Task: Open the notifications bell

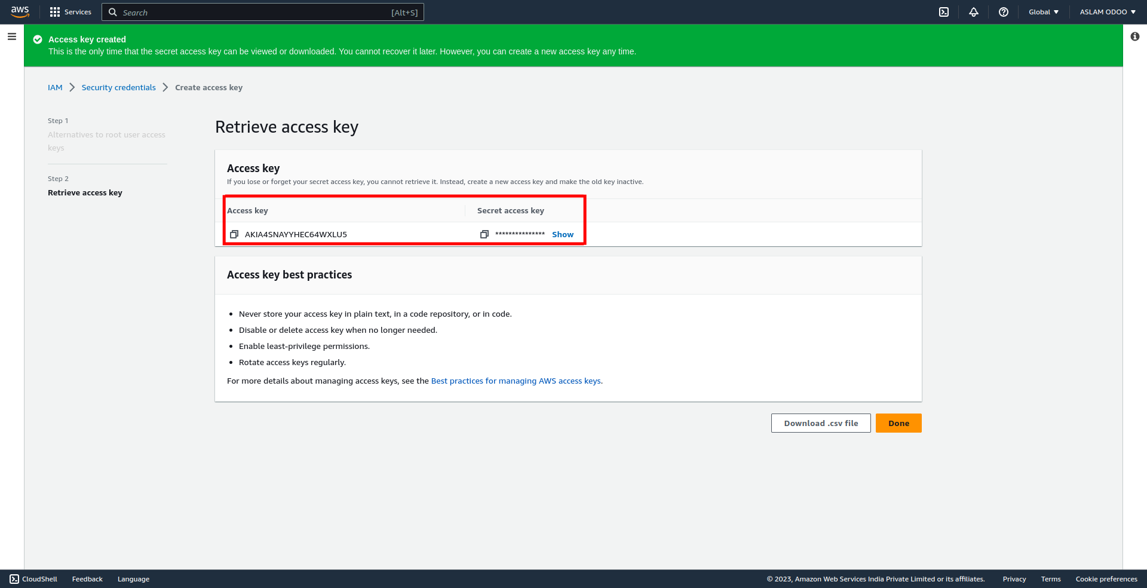Action: click(974, 12)
